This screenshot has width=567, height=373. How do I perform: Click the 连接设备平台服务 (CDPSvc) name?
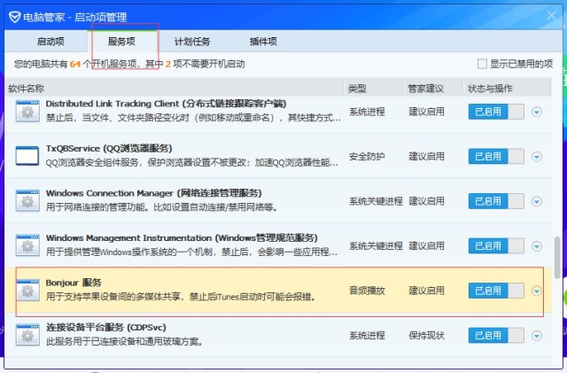(106, 328)
